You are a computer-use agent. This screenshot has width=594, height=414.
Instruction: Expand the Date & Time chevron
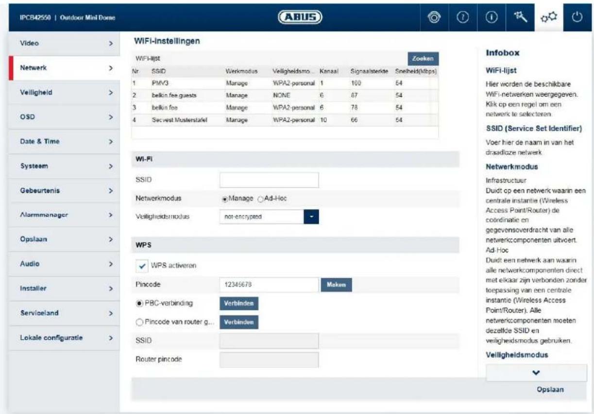[x=111, y=142]
